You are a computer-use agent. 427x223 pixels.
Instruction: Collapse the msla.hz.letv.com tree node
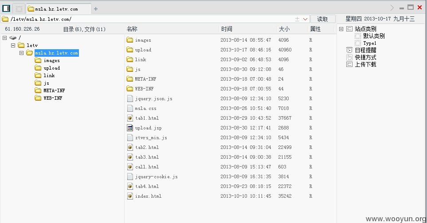click(x=22, y=53)
